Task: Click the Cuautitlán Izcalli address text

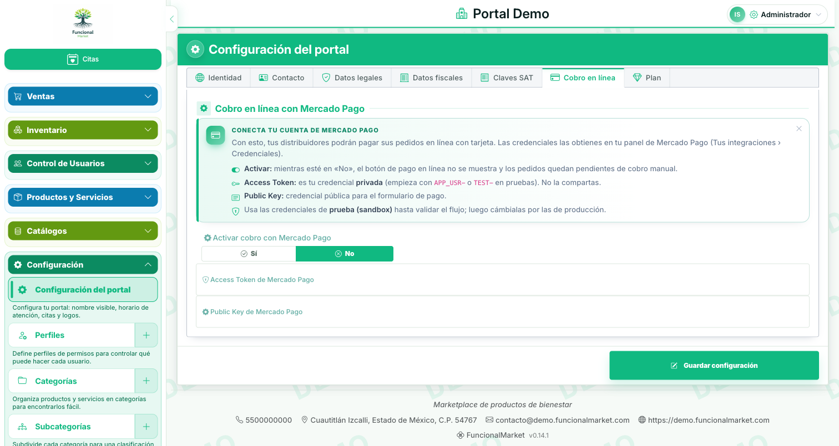Action: (393, 420)
